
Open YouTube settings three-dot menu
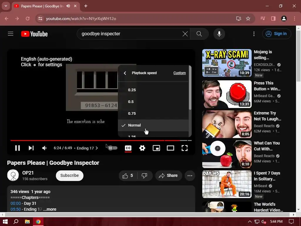pyautogui.click(x=254, y=34)
